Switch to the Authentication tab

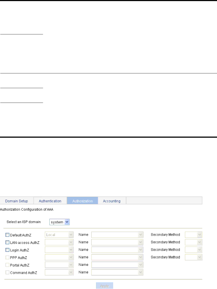50,201
